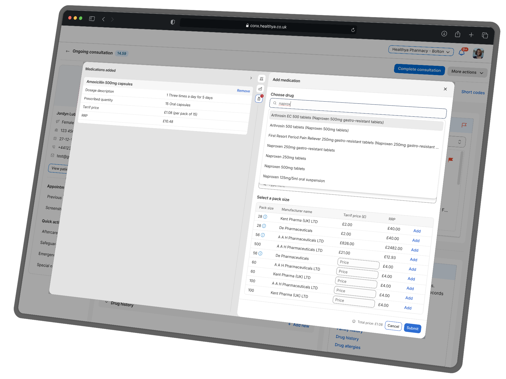Image resolution: width=506 pixels, height=379 pixels.
Task: Open the Drug history link at the bottom right
Action: pyautogui.click(x=347, y=338)
